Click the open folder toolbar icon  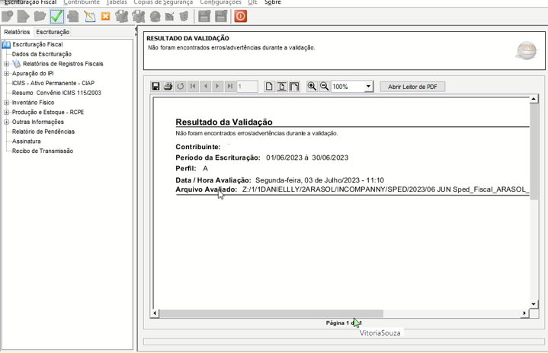[x=40, y=17]
